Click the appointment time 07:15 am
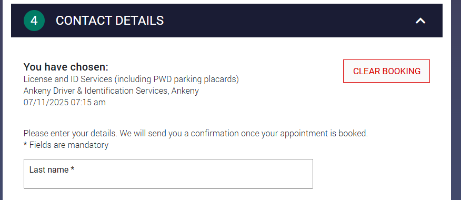Screen dimensions: 461x200 point(88,102)
